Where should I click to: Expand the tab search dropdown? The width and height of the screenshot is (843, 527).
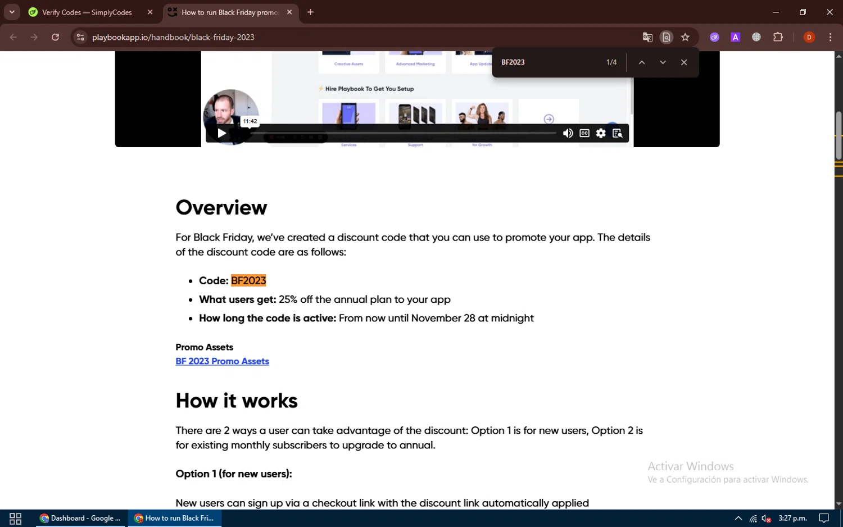12,12
